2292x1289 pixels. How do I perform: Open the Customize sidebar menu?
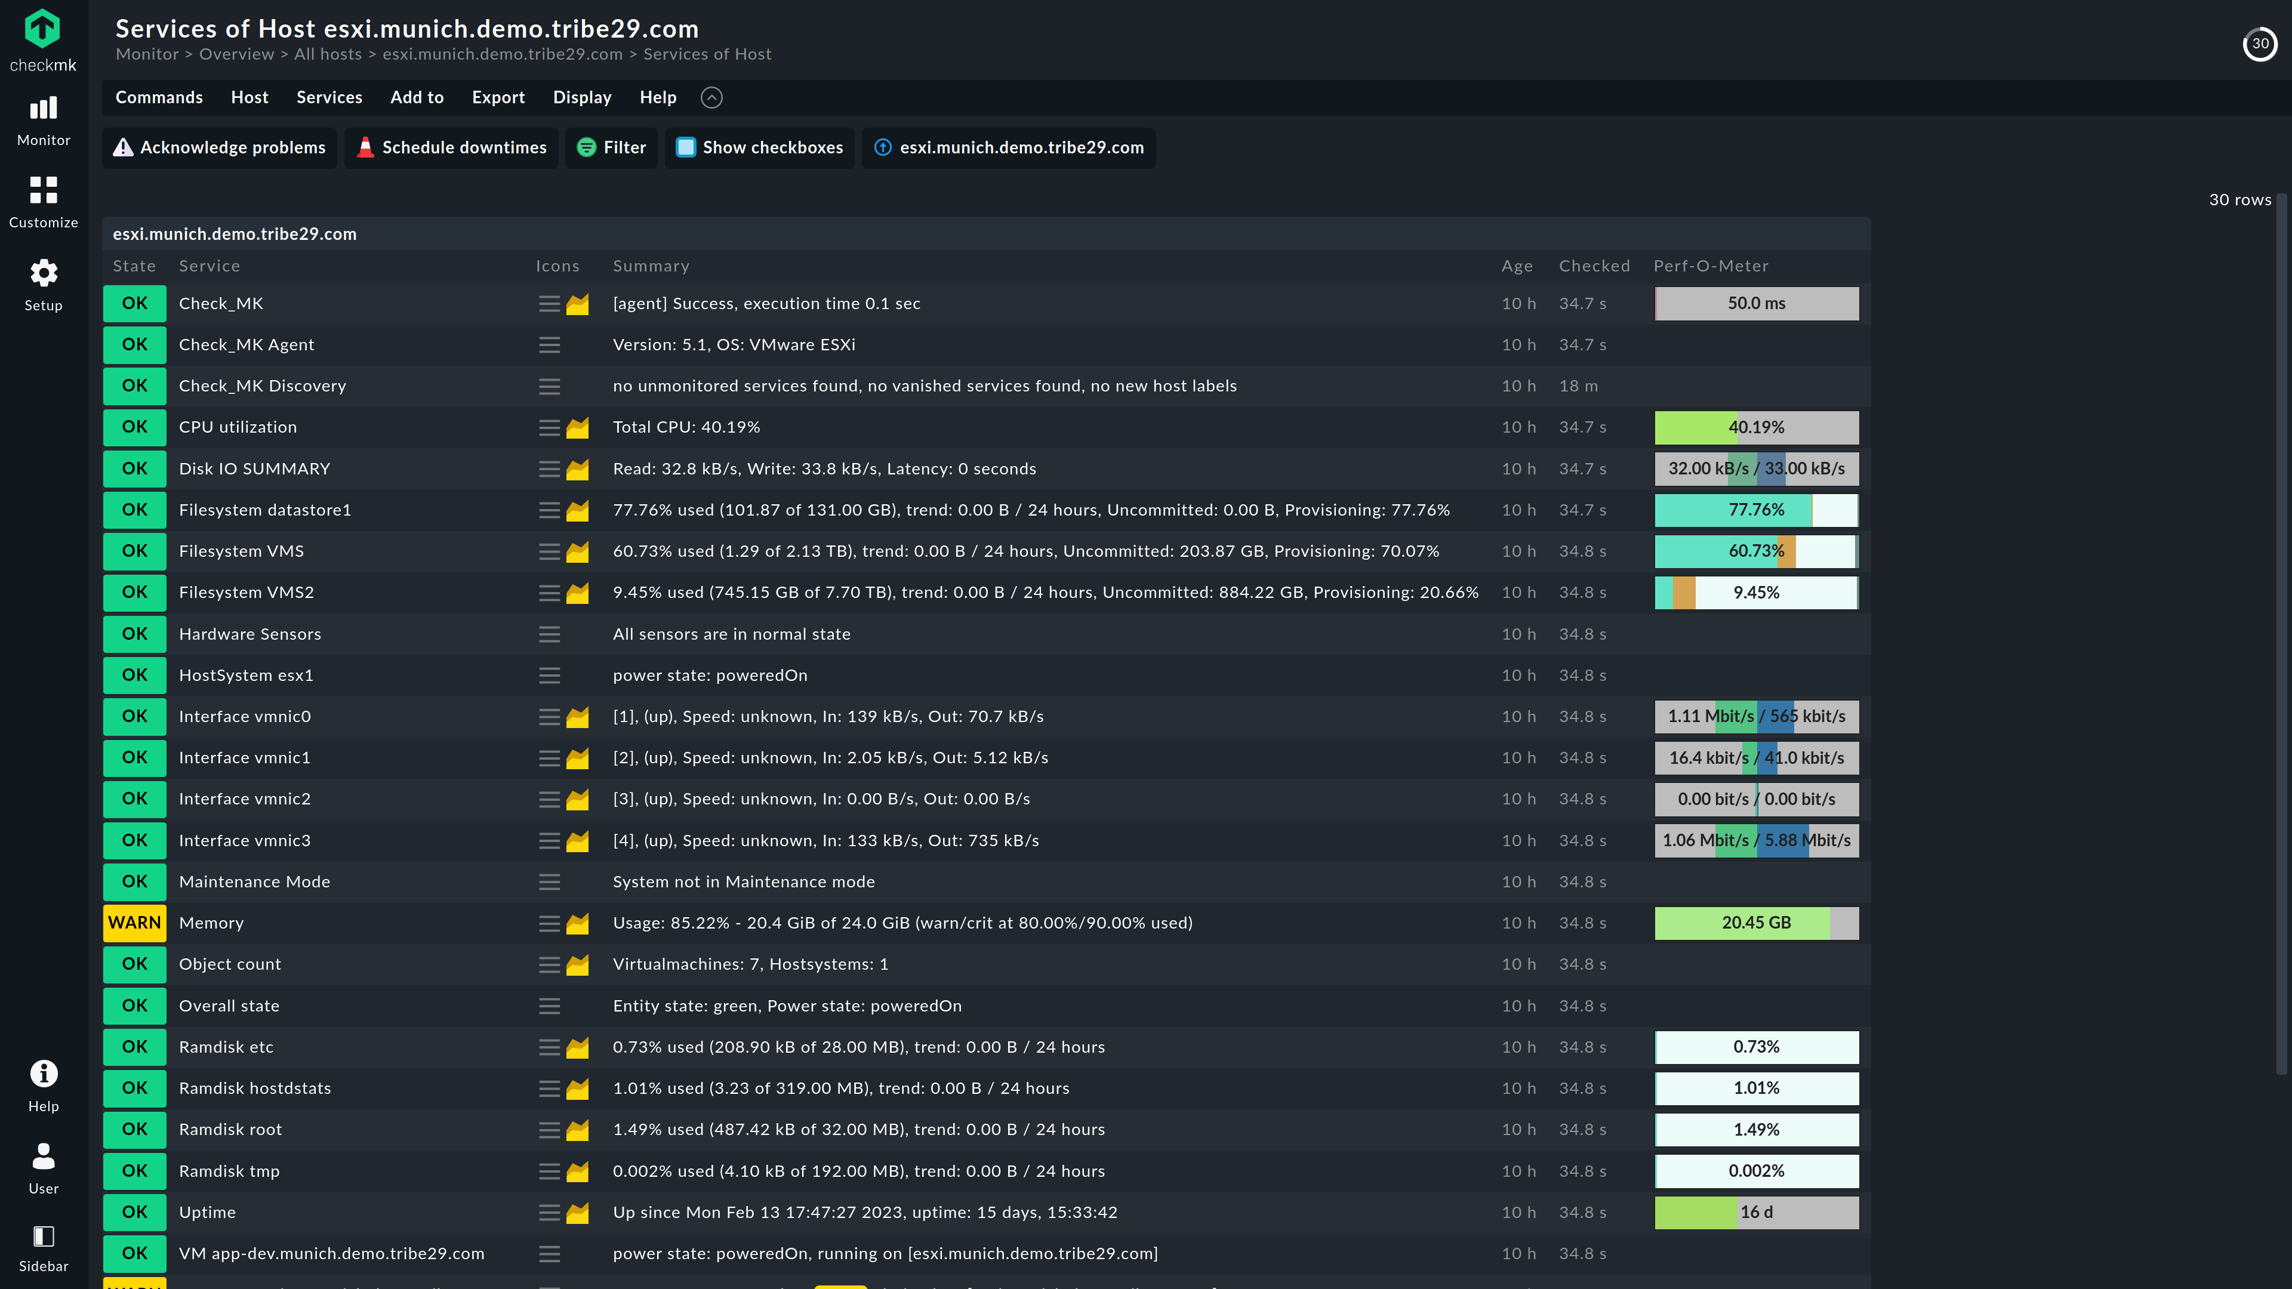(x=43, y=203)
